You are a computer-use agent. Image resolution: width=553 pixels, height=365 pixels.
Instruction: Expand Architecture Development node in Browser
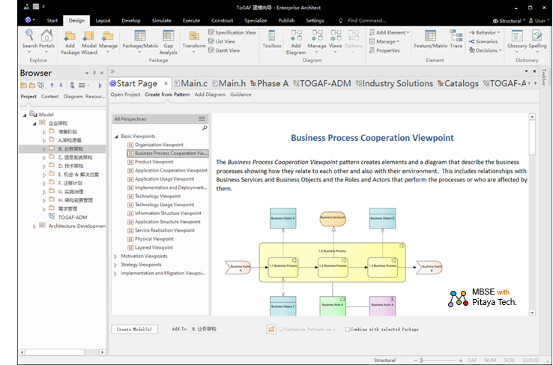point(34,226)
